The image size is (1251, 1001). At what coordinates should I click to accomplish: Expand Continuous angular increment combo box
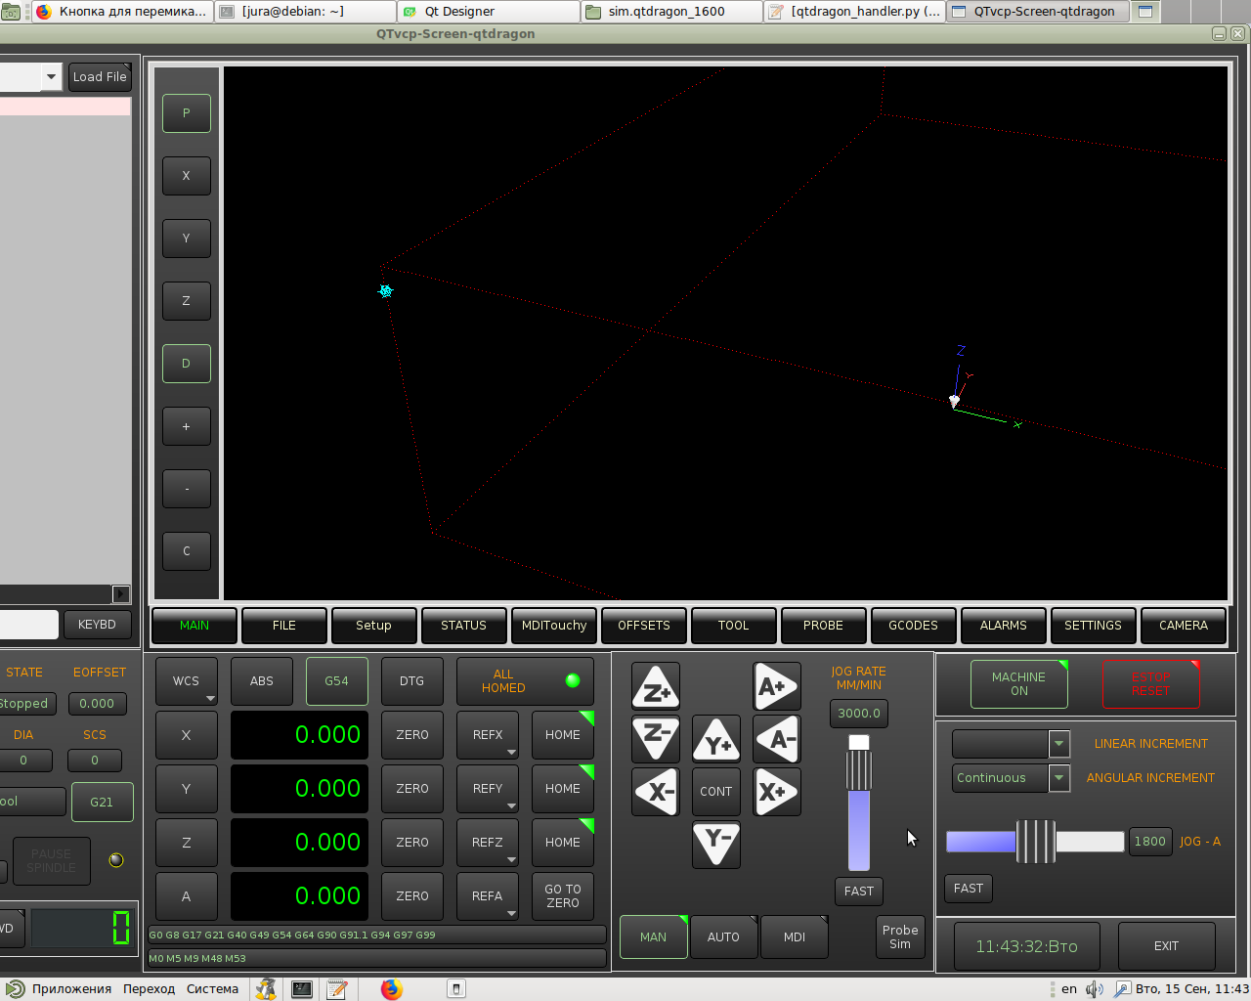[x=1059, y=778]
